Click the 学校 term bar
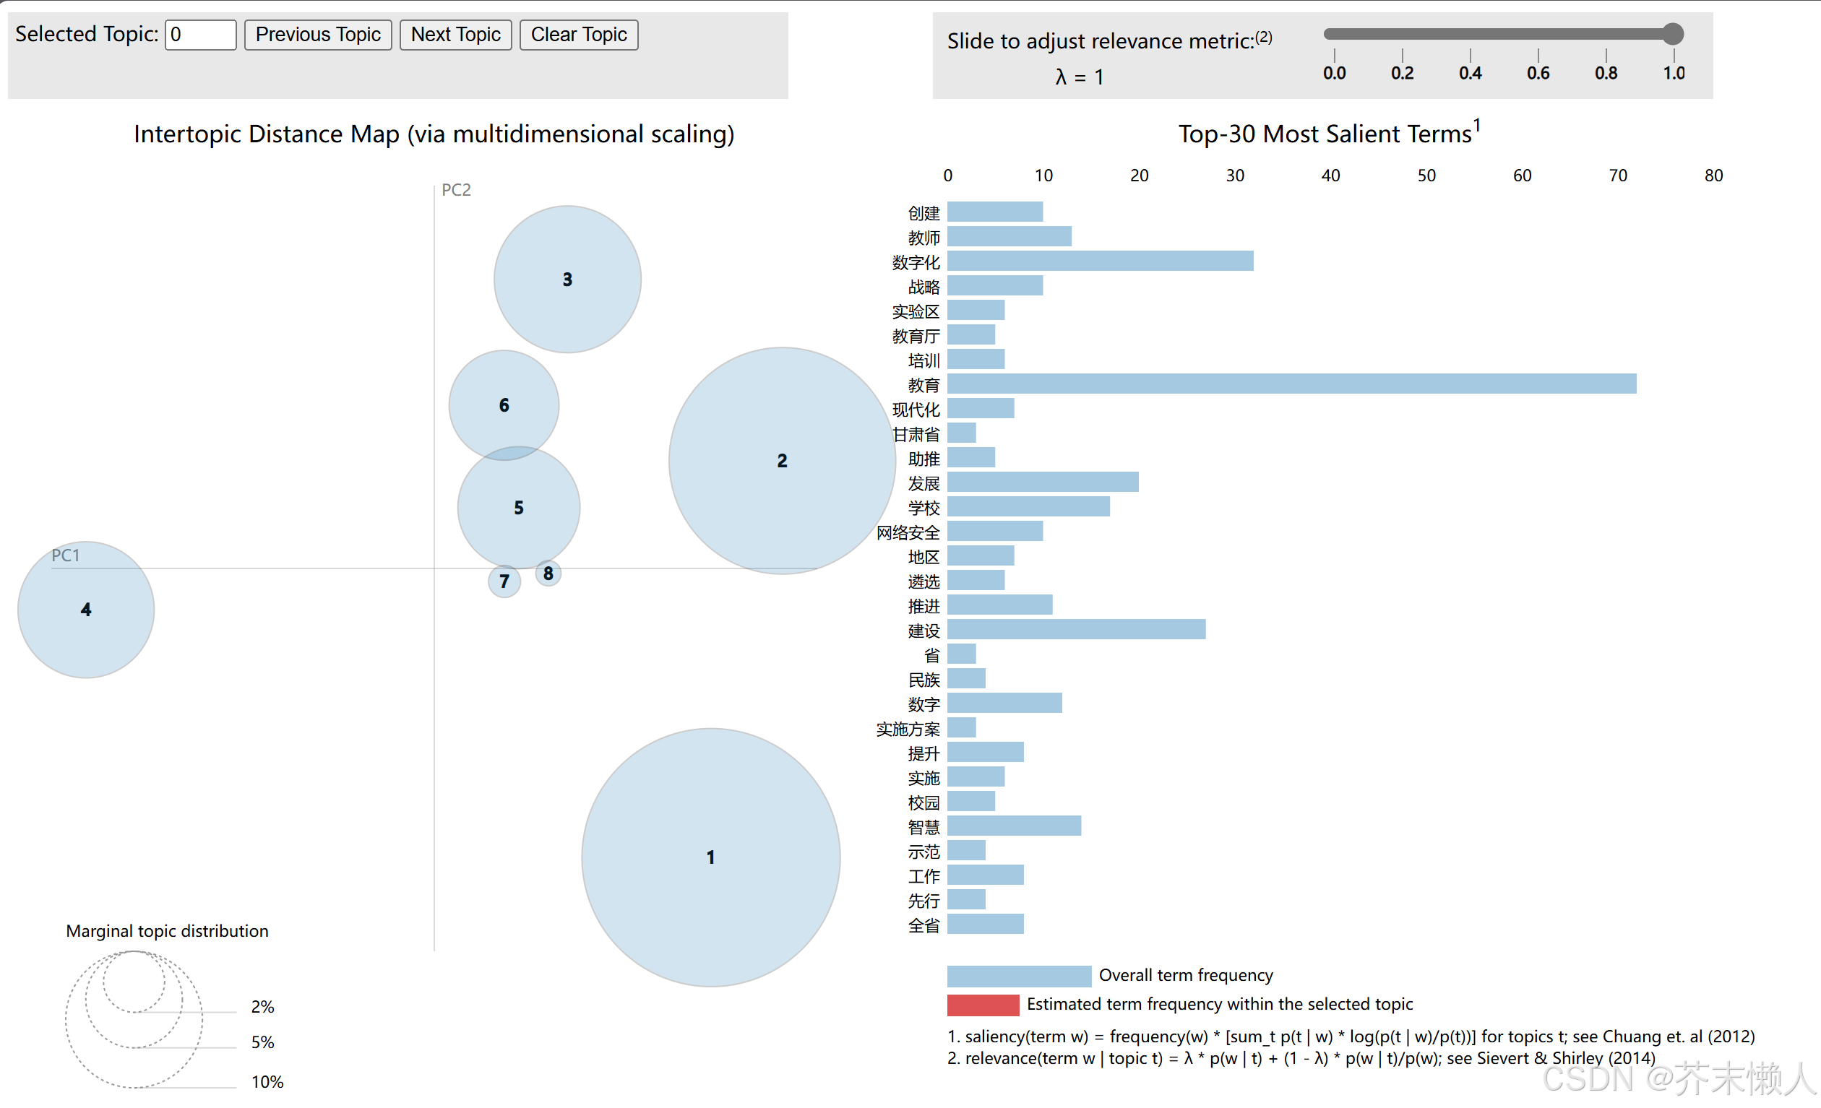 pos(1028,506)
